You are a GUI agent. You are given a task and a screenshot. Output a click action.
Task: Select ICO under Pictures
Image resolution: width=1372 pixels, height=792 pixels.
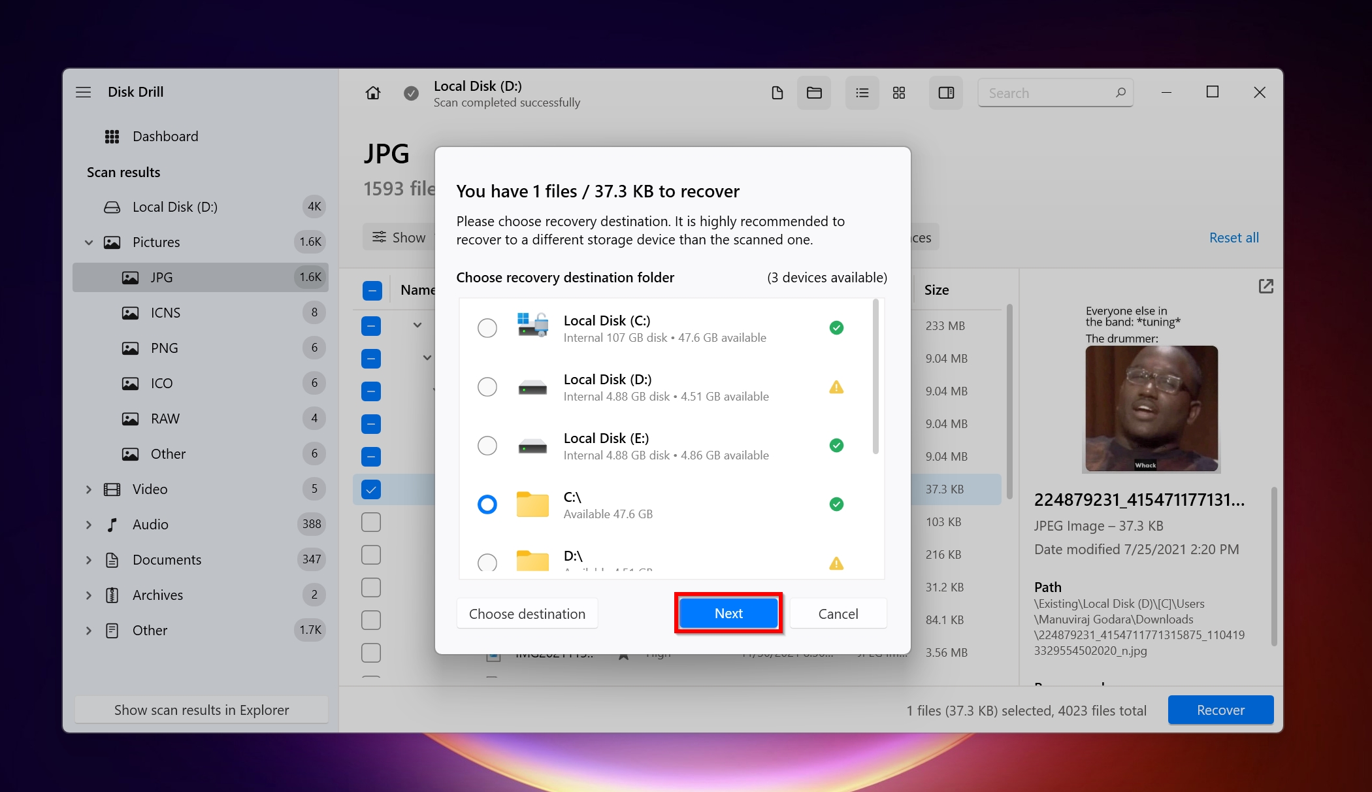201,384
